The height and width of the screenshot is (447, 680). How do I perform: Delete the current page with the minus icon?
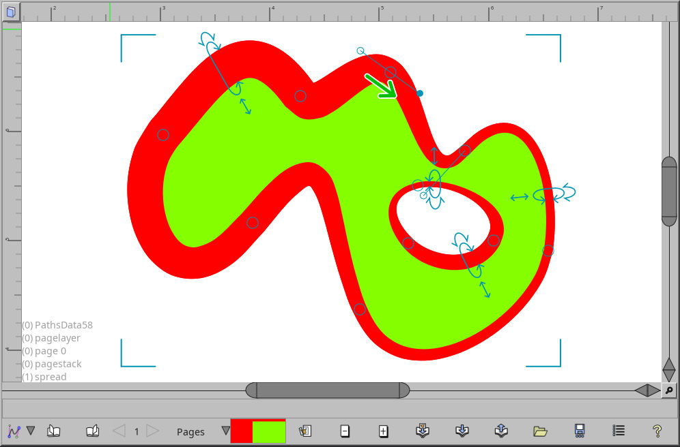point(345,431)
